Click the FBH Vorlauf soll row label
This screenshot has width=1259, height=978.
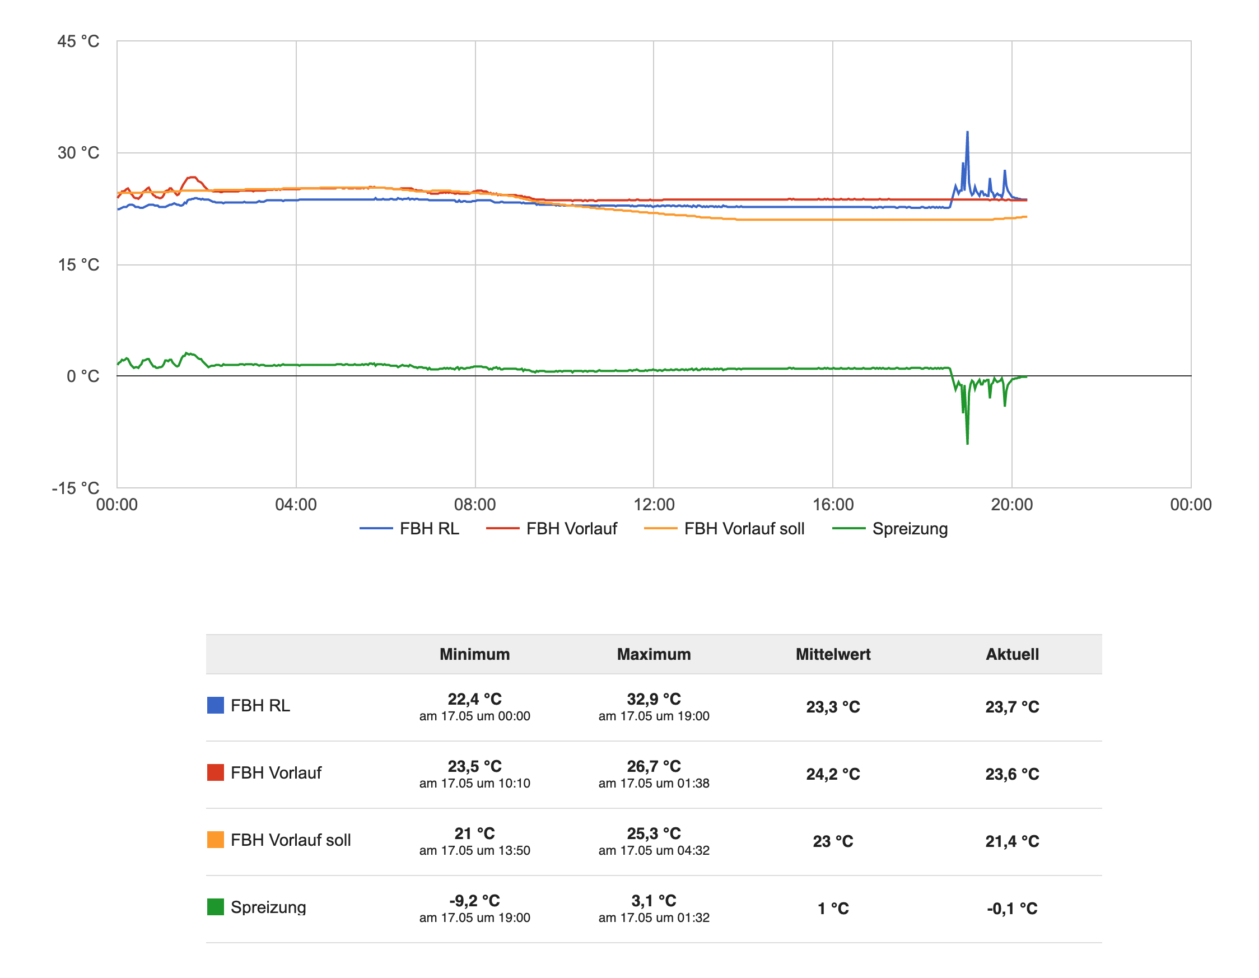click(x=291, y=840)
